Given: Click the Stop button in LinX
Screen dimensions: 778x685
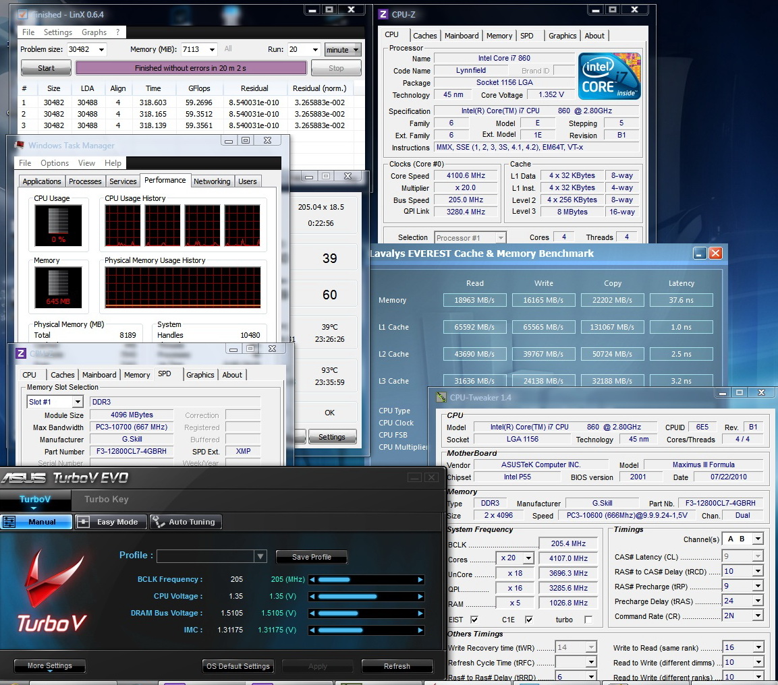Looking at the screenshot, I should [336, 68].
